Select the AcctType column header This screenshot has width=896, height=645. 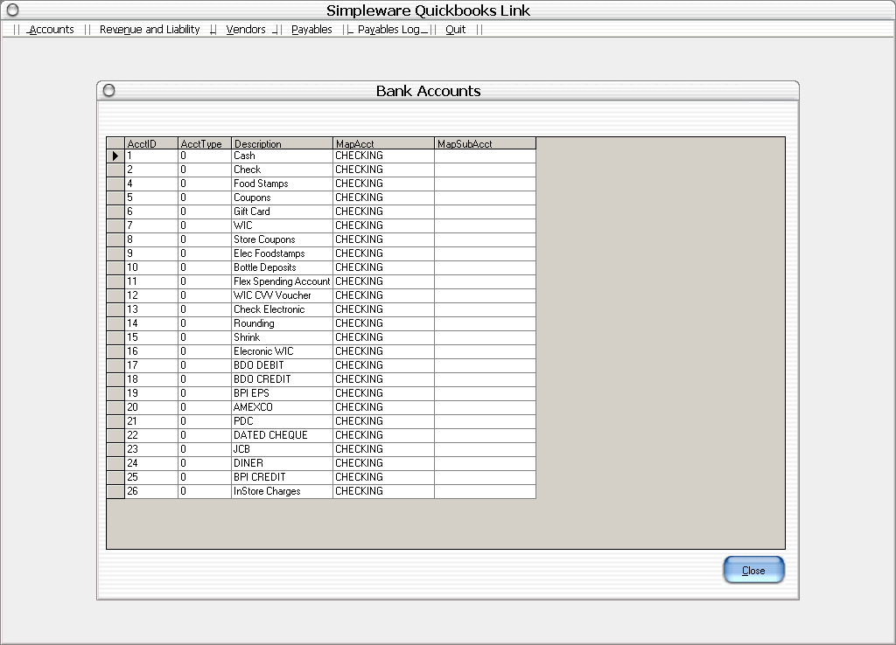pos(205,143)
